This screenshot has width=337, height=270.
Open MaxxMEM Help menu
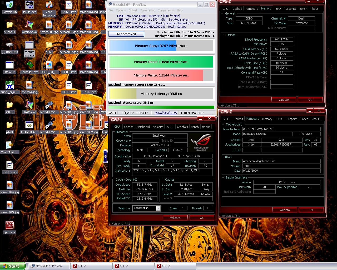tap(180, 10)
